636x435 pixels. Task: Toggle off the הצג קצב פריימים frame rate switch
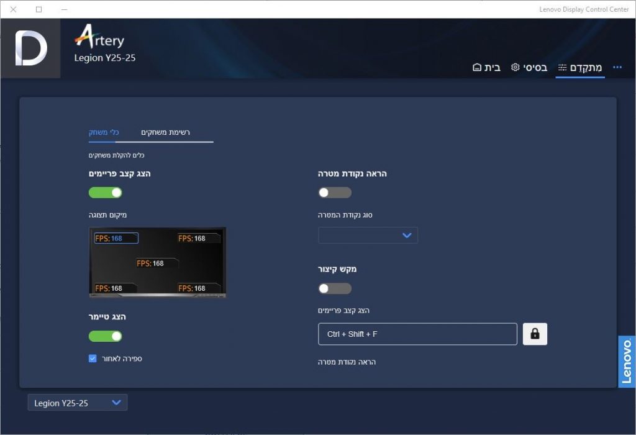106,193
